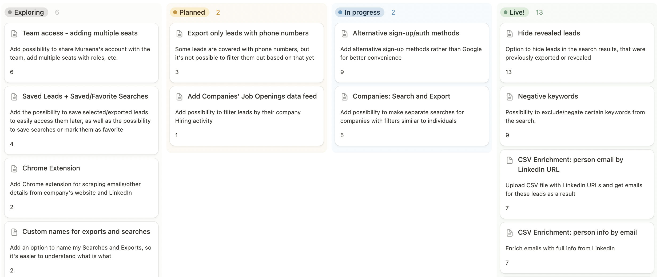The image size is (660, 277).
Task: Click document icon on Saved Leads card
Action: pyautogui.click(x=14, y=97)
